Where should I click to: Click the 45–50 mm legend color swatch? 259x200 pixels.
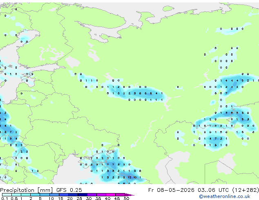(x=120, y=195)
